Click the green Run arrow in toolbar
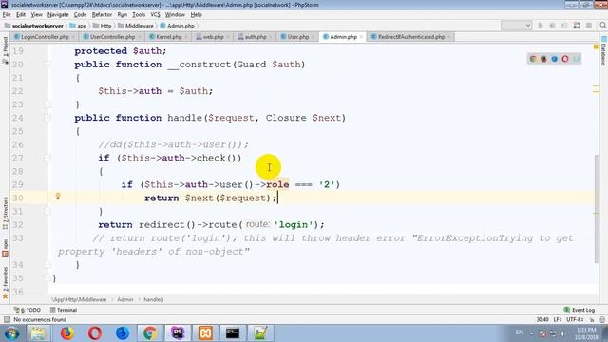The height and width of the screenshot is (342, 608). (x=541, y=26)
